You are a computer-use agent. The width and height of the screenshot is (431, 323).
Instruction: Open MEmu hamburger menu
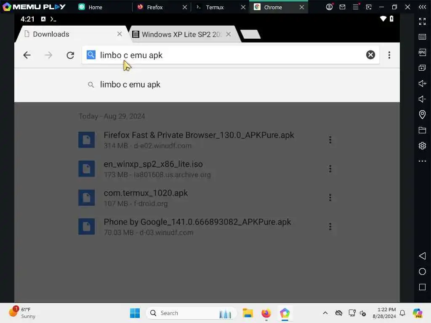coord(356,7)
